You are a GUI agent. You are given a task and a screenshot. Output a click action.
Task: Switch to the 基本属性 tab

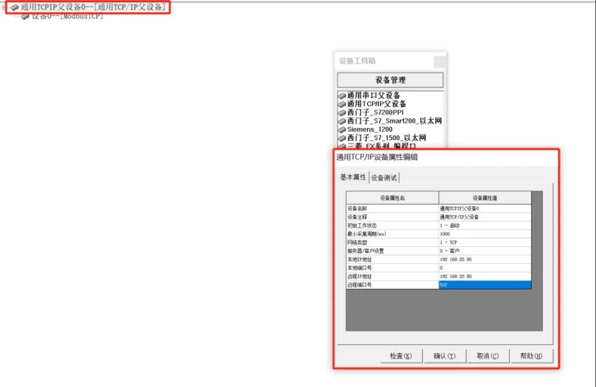[353, 177]
